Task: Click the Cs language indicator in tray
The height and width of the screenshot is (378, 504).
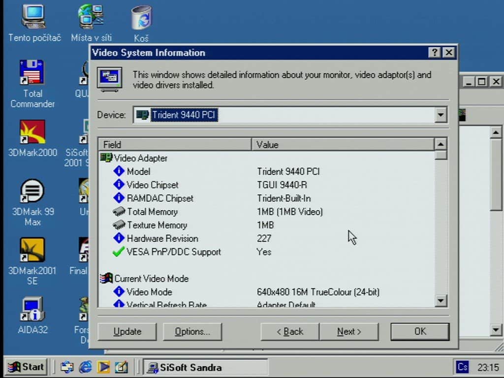Action: (x=462, y=367)
